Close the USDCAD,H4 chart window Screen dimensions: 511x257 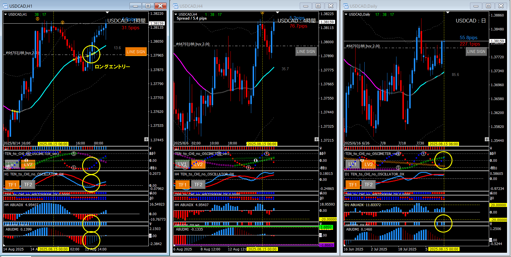click(331, 6)
